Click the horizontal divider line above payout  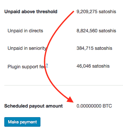point(63,85)
